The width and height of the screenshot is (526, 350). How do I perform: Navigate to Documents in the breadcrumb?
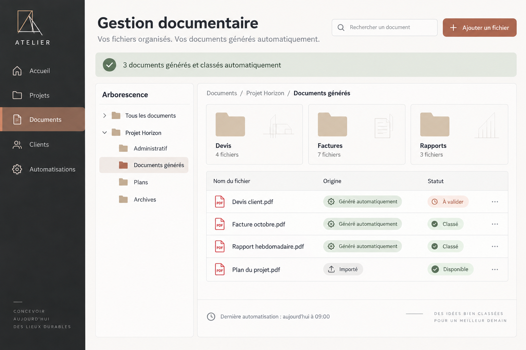point(222,93)
